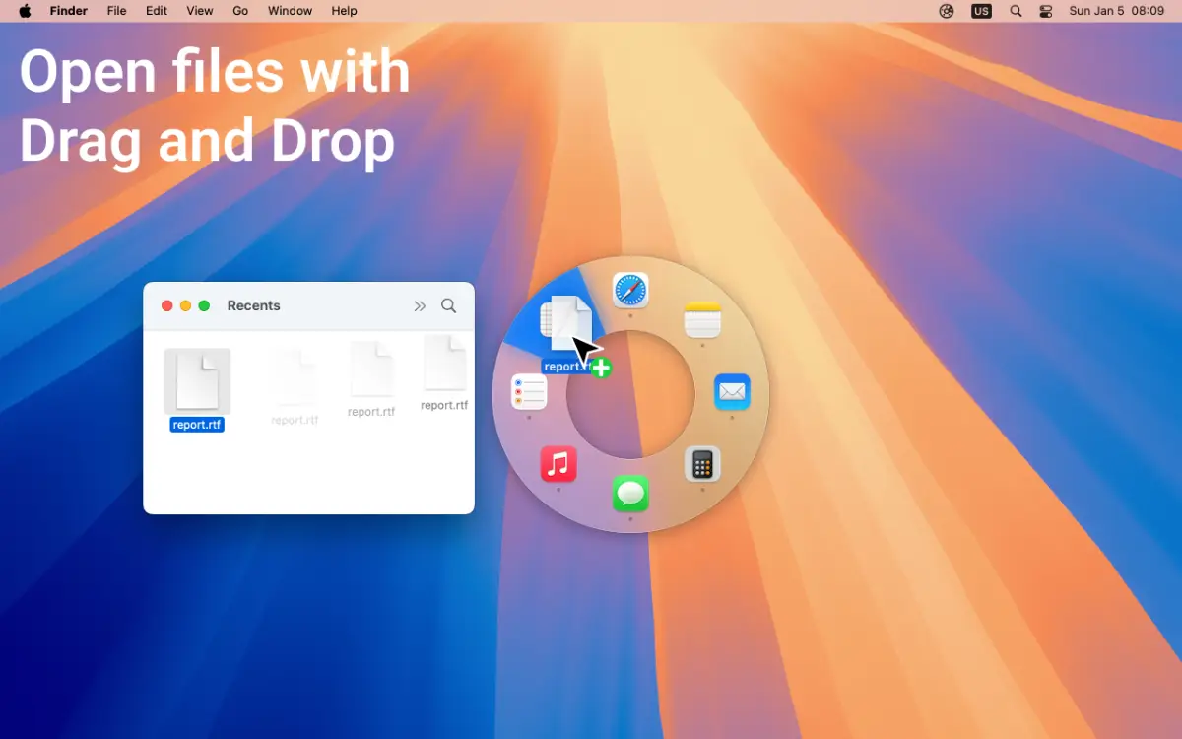Select the Music app icon

click(x=559, y=463)
